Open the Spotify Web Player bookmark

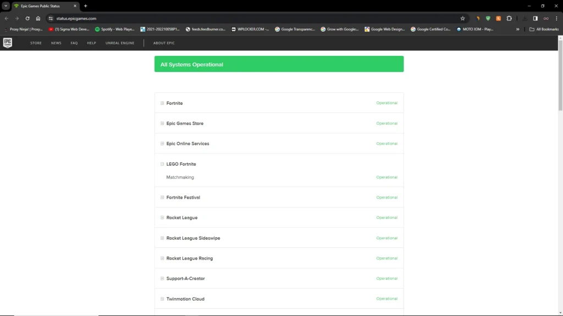click(114, 29)
